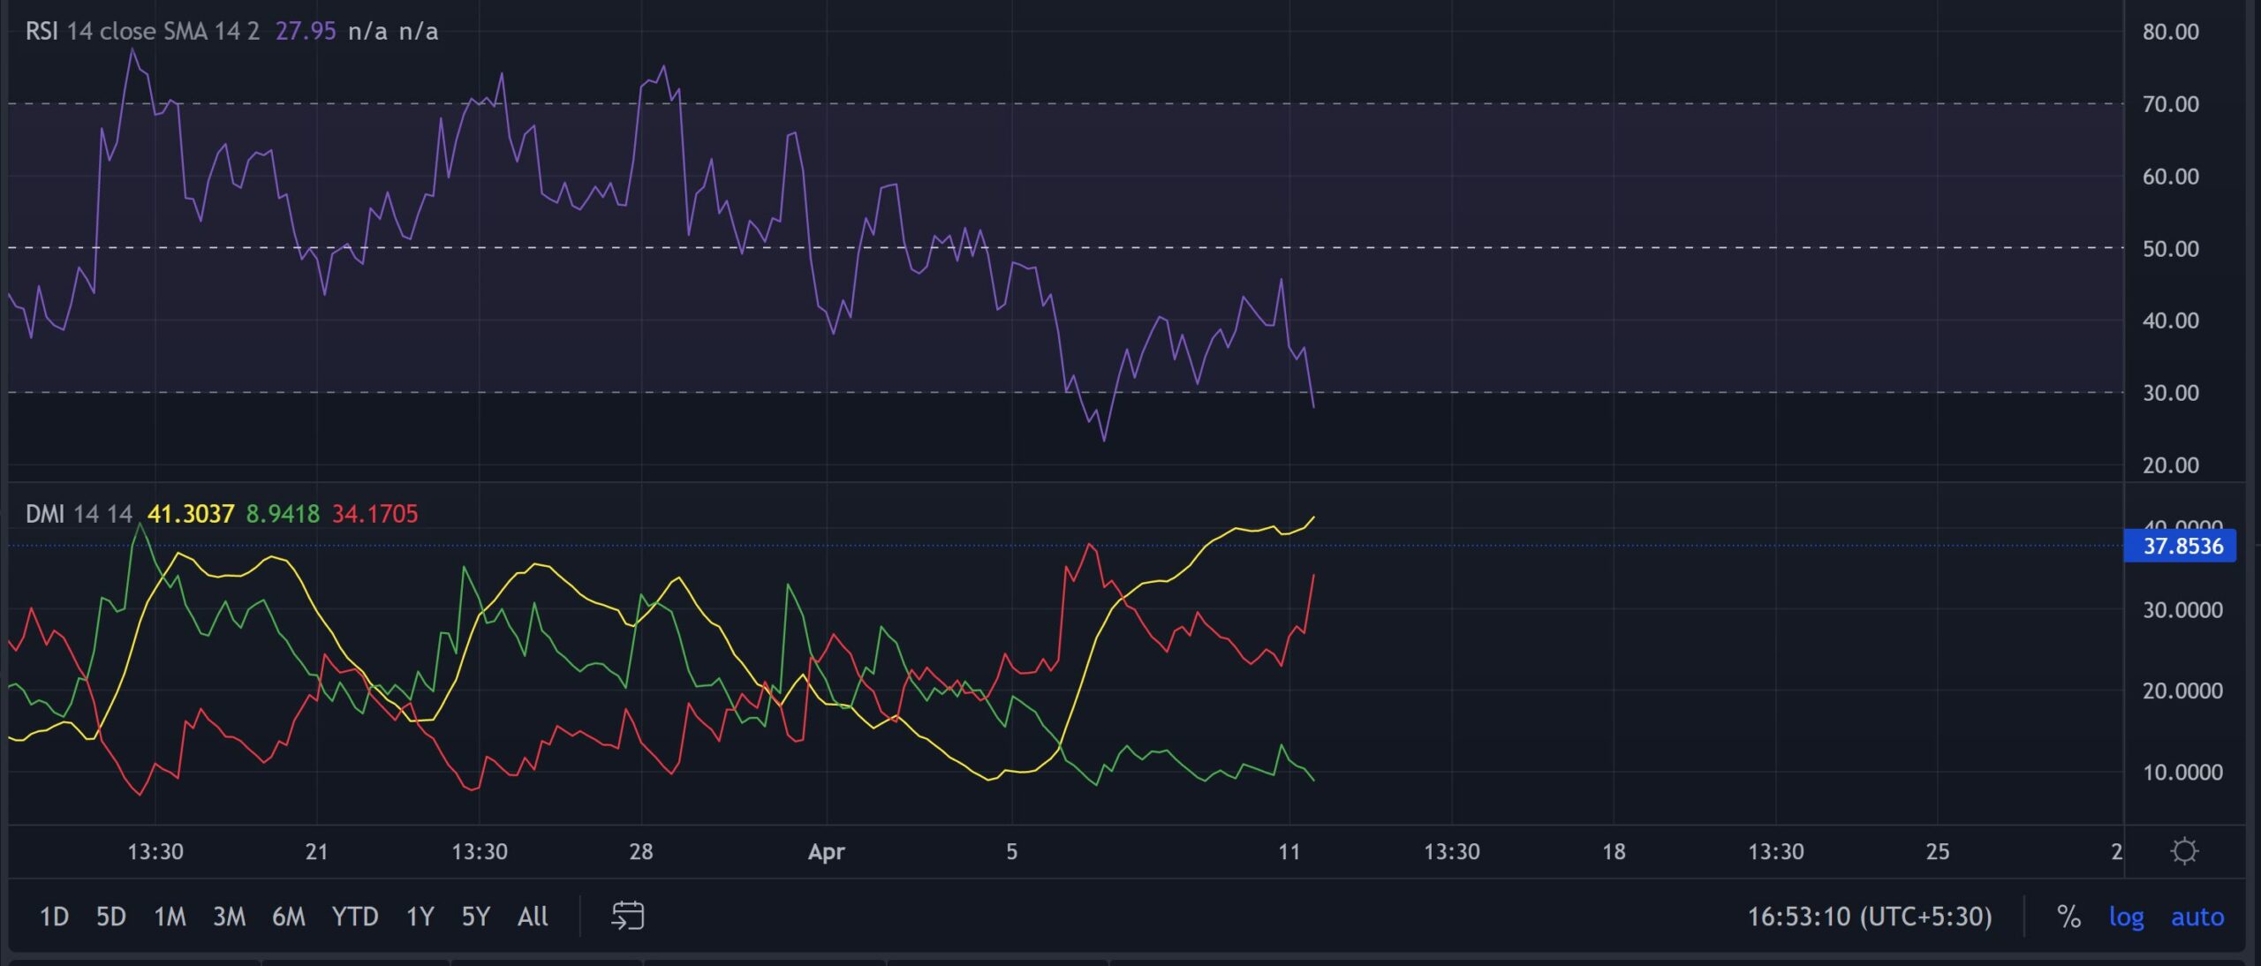This screenshot has width=2261, height=966.
Task: Choose the YTD range option
Action: coord(356,917)
